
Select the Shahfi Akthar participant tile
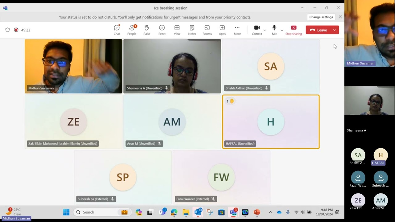pyautogui.click(x=271, y=66)
